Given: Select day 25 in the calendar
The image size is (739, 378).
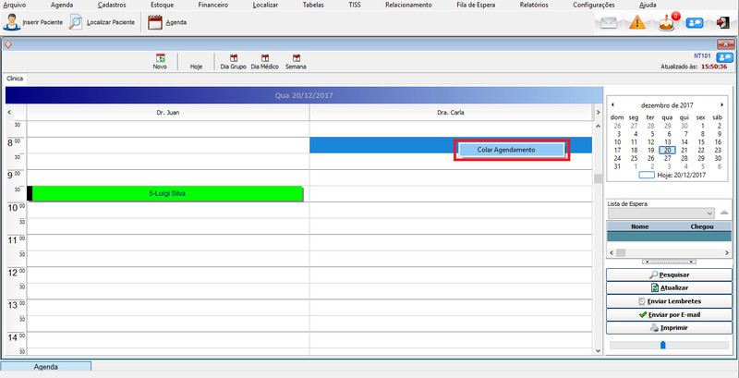Looking at the screenshot, I should coord(634,158).
